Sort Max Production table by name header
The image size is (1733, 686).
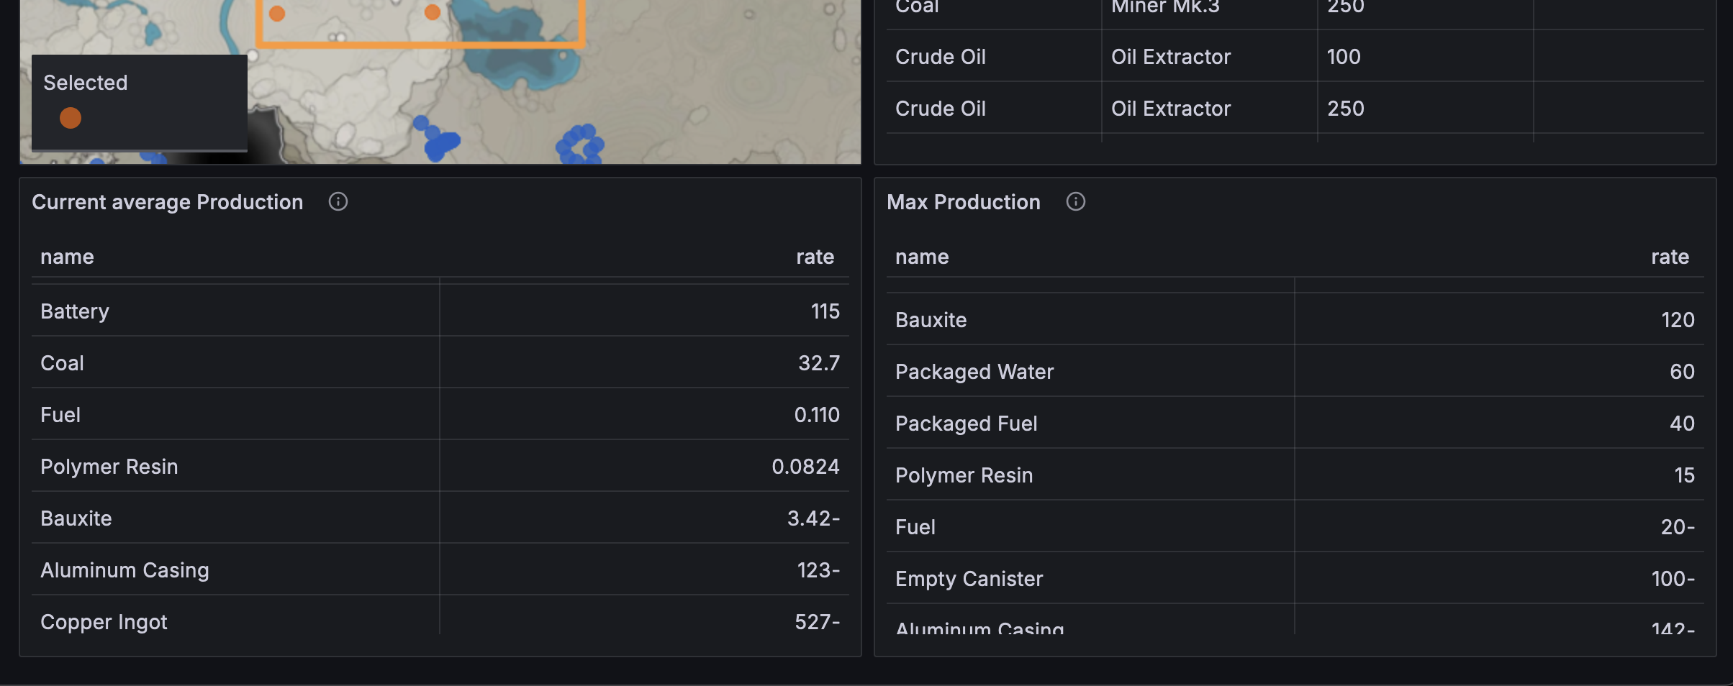coord(922,257)
